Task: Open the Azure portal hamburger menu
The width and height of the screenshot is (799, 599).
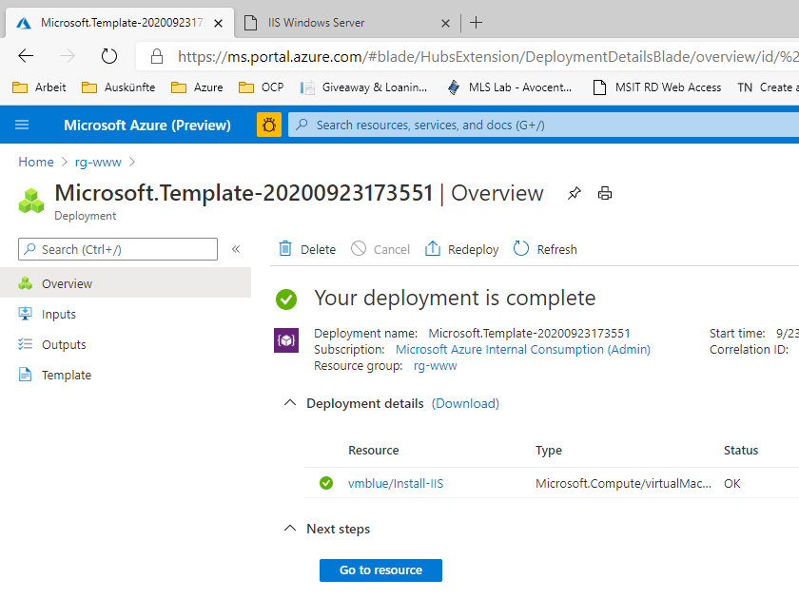Action: click(21, 125)
